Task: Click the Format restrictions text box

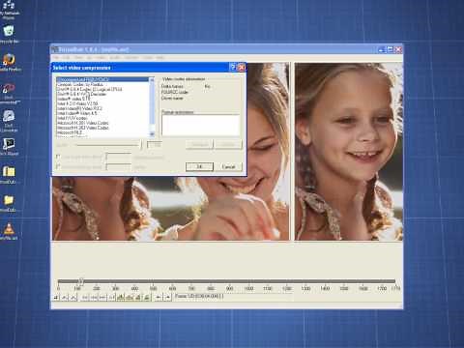Action: (200, 125)
